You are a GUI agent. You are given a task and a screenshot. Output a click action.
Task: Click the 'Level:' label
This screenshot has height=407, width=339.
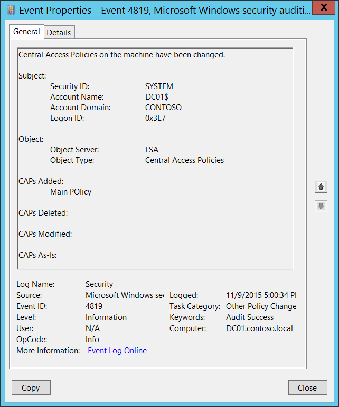pyautogui.click(x=26, y=317)
